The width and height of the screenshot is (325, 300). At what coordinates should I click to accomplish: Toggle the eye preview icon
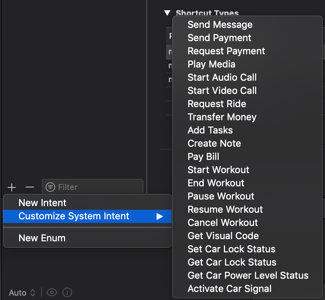click(x=52, y=292)
